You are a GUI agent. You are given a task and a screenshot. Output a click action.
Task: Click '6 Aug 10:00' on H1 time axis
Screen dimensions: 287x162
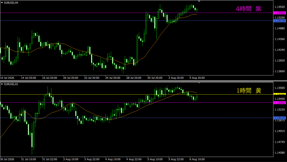pyautogui.click(x=197, y=159)
